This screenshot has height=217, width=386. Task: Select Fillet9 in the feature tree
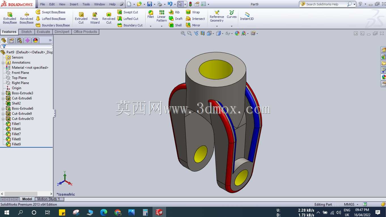[16, 144]
